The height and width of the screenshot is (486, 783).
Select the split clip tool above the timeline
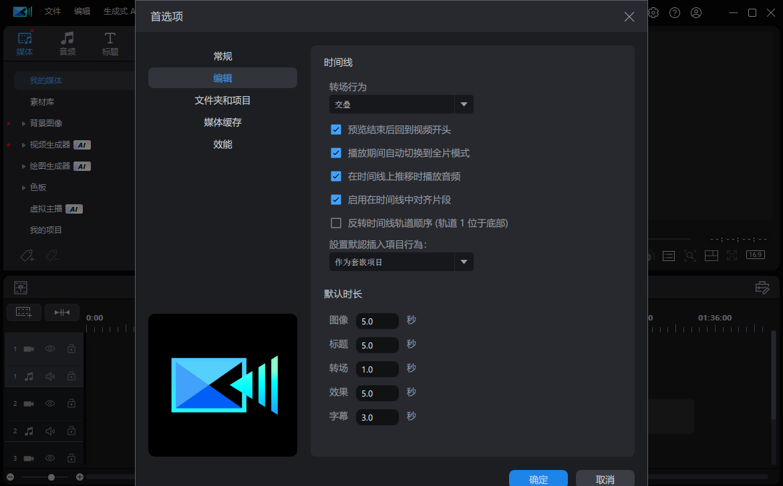pos(62,312)
